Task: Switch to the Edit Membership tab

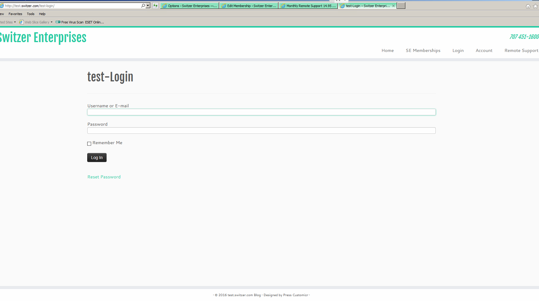Action: point(249,6)
